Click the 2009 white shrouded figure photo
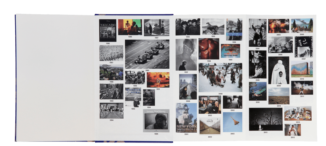This screenshot has height=146, width=326. (x=279, y=70)
